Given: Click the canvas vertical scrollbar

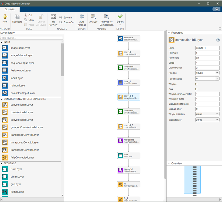Looking at the screenshot, I should (x=165, y=105).
